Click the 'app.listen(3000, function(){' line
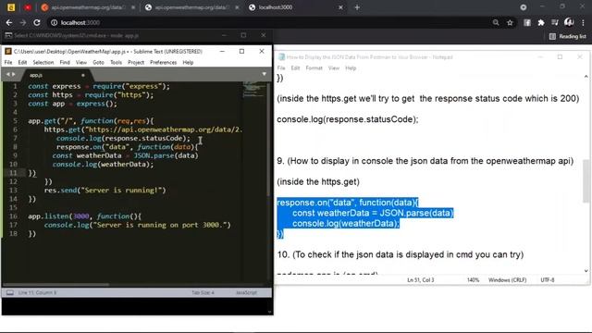The height and width of the screenshot is (333, 592). (84, 216)
